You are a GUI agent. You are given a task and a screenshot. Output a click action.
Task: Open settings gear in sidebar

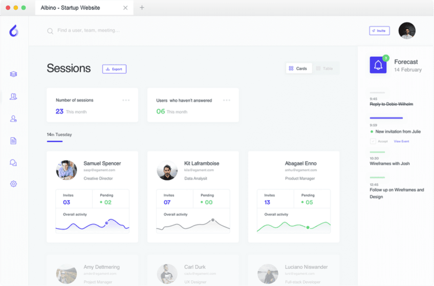coord(13,184)
